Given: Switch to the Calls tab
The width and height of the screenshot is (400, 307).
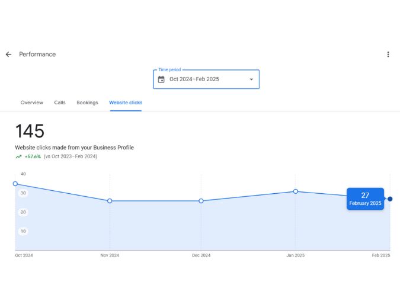Looking at the screenshot, I should (60, 103).
